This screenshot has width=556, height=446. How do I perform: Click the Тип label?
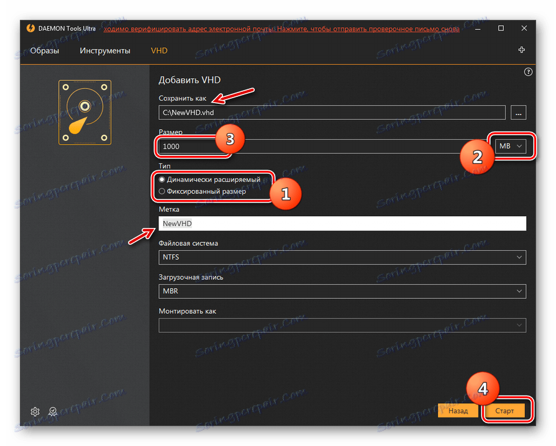click(x=165, y=166)
